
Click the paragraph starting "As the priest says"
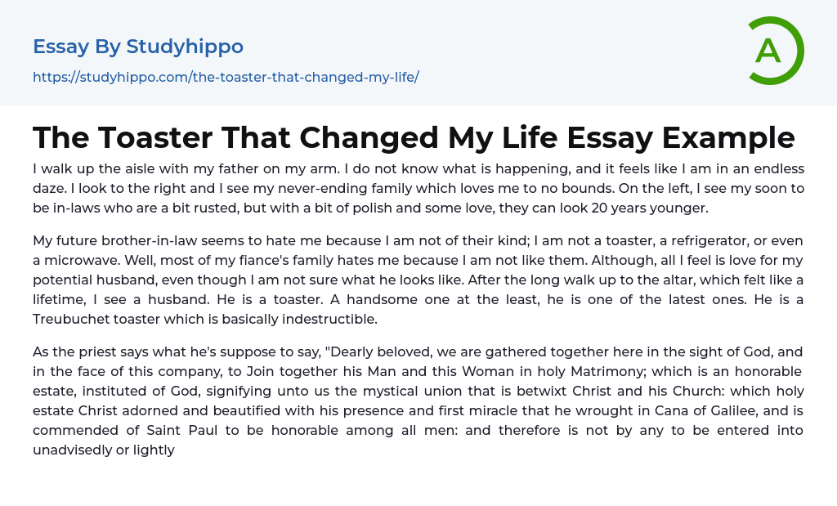click(x=418, y=391)
